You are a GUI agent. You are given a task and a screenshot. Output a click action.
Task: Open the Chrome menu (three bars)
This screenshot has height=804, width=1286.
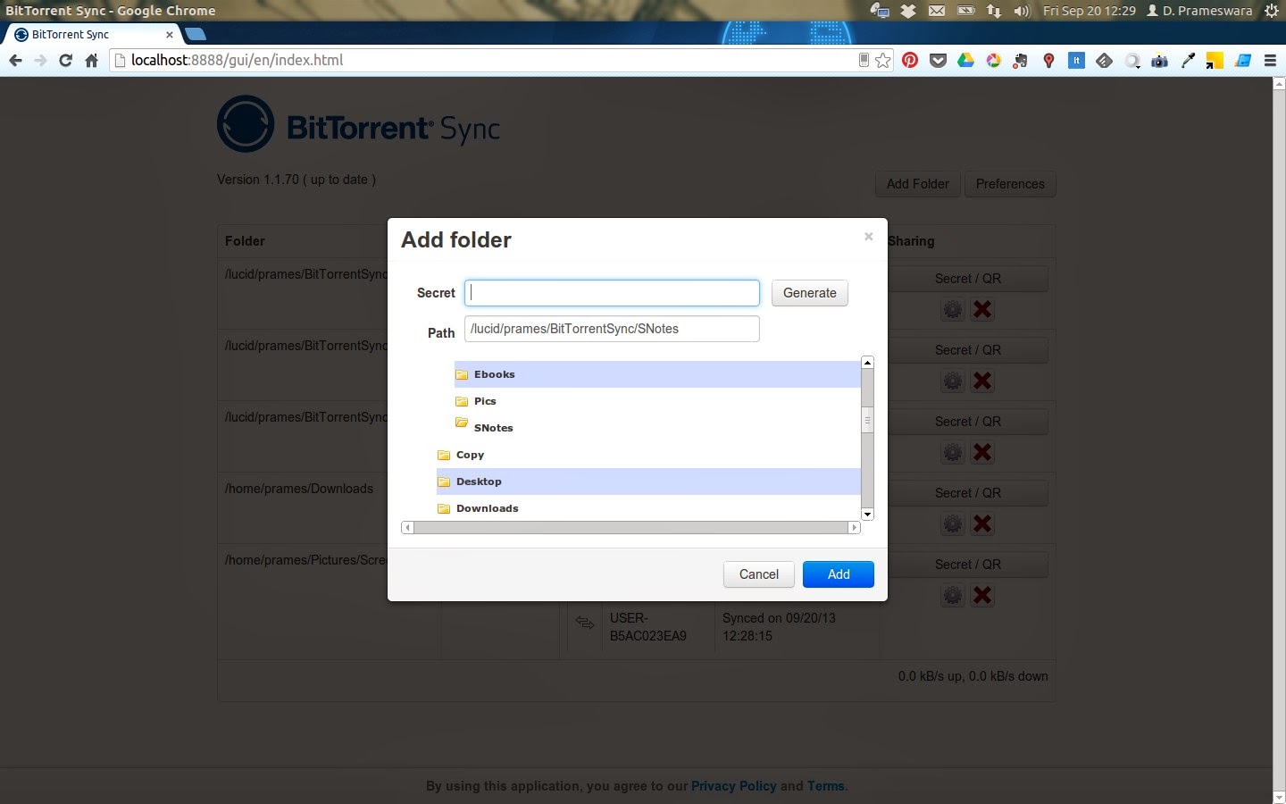1270,61
